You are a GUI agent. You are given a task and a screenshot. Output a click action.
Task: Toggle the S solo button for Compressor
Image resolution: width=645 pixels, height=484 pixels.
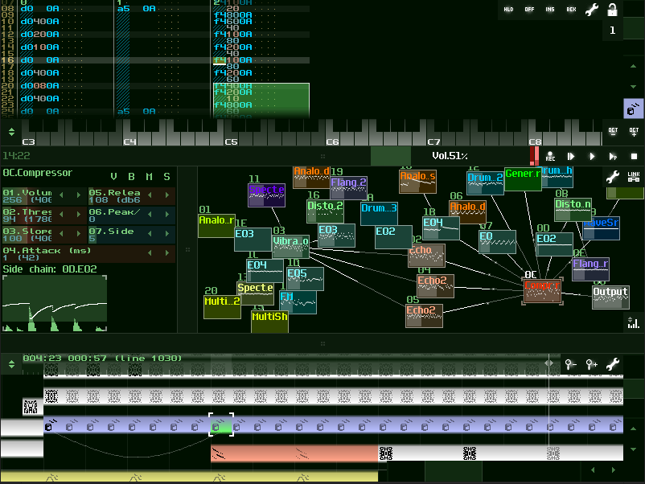tap(166, 176)
